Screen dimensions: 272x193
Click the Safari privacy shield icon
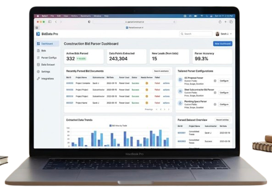point(89,22)
